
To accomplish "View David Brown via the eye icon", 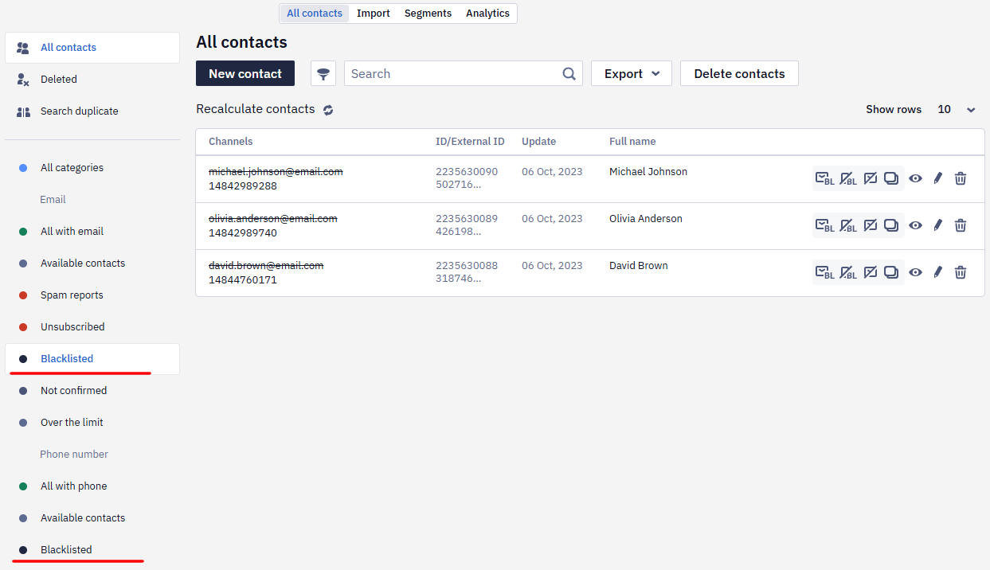I will 915,273.
